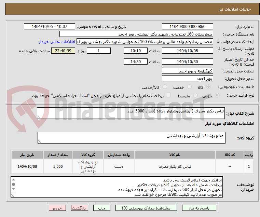Click the delivery city field بویر احمد
The width and height of the screenshot is (260, 217).
[x=187, y=79]
